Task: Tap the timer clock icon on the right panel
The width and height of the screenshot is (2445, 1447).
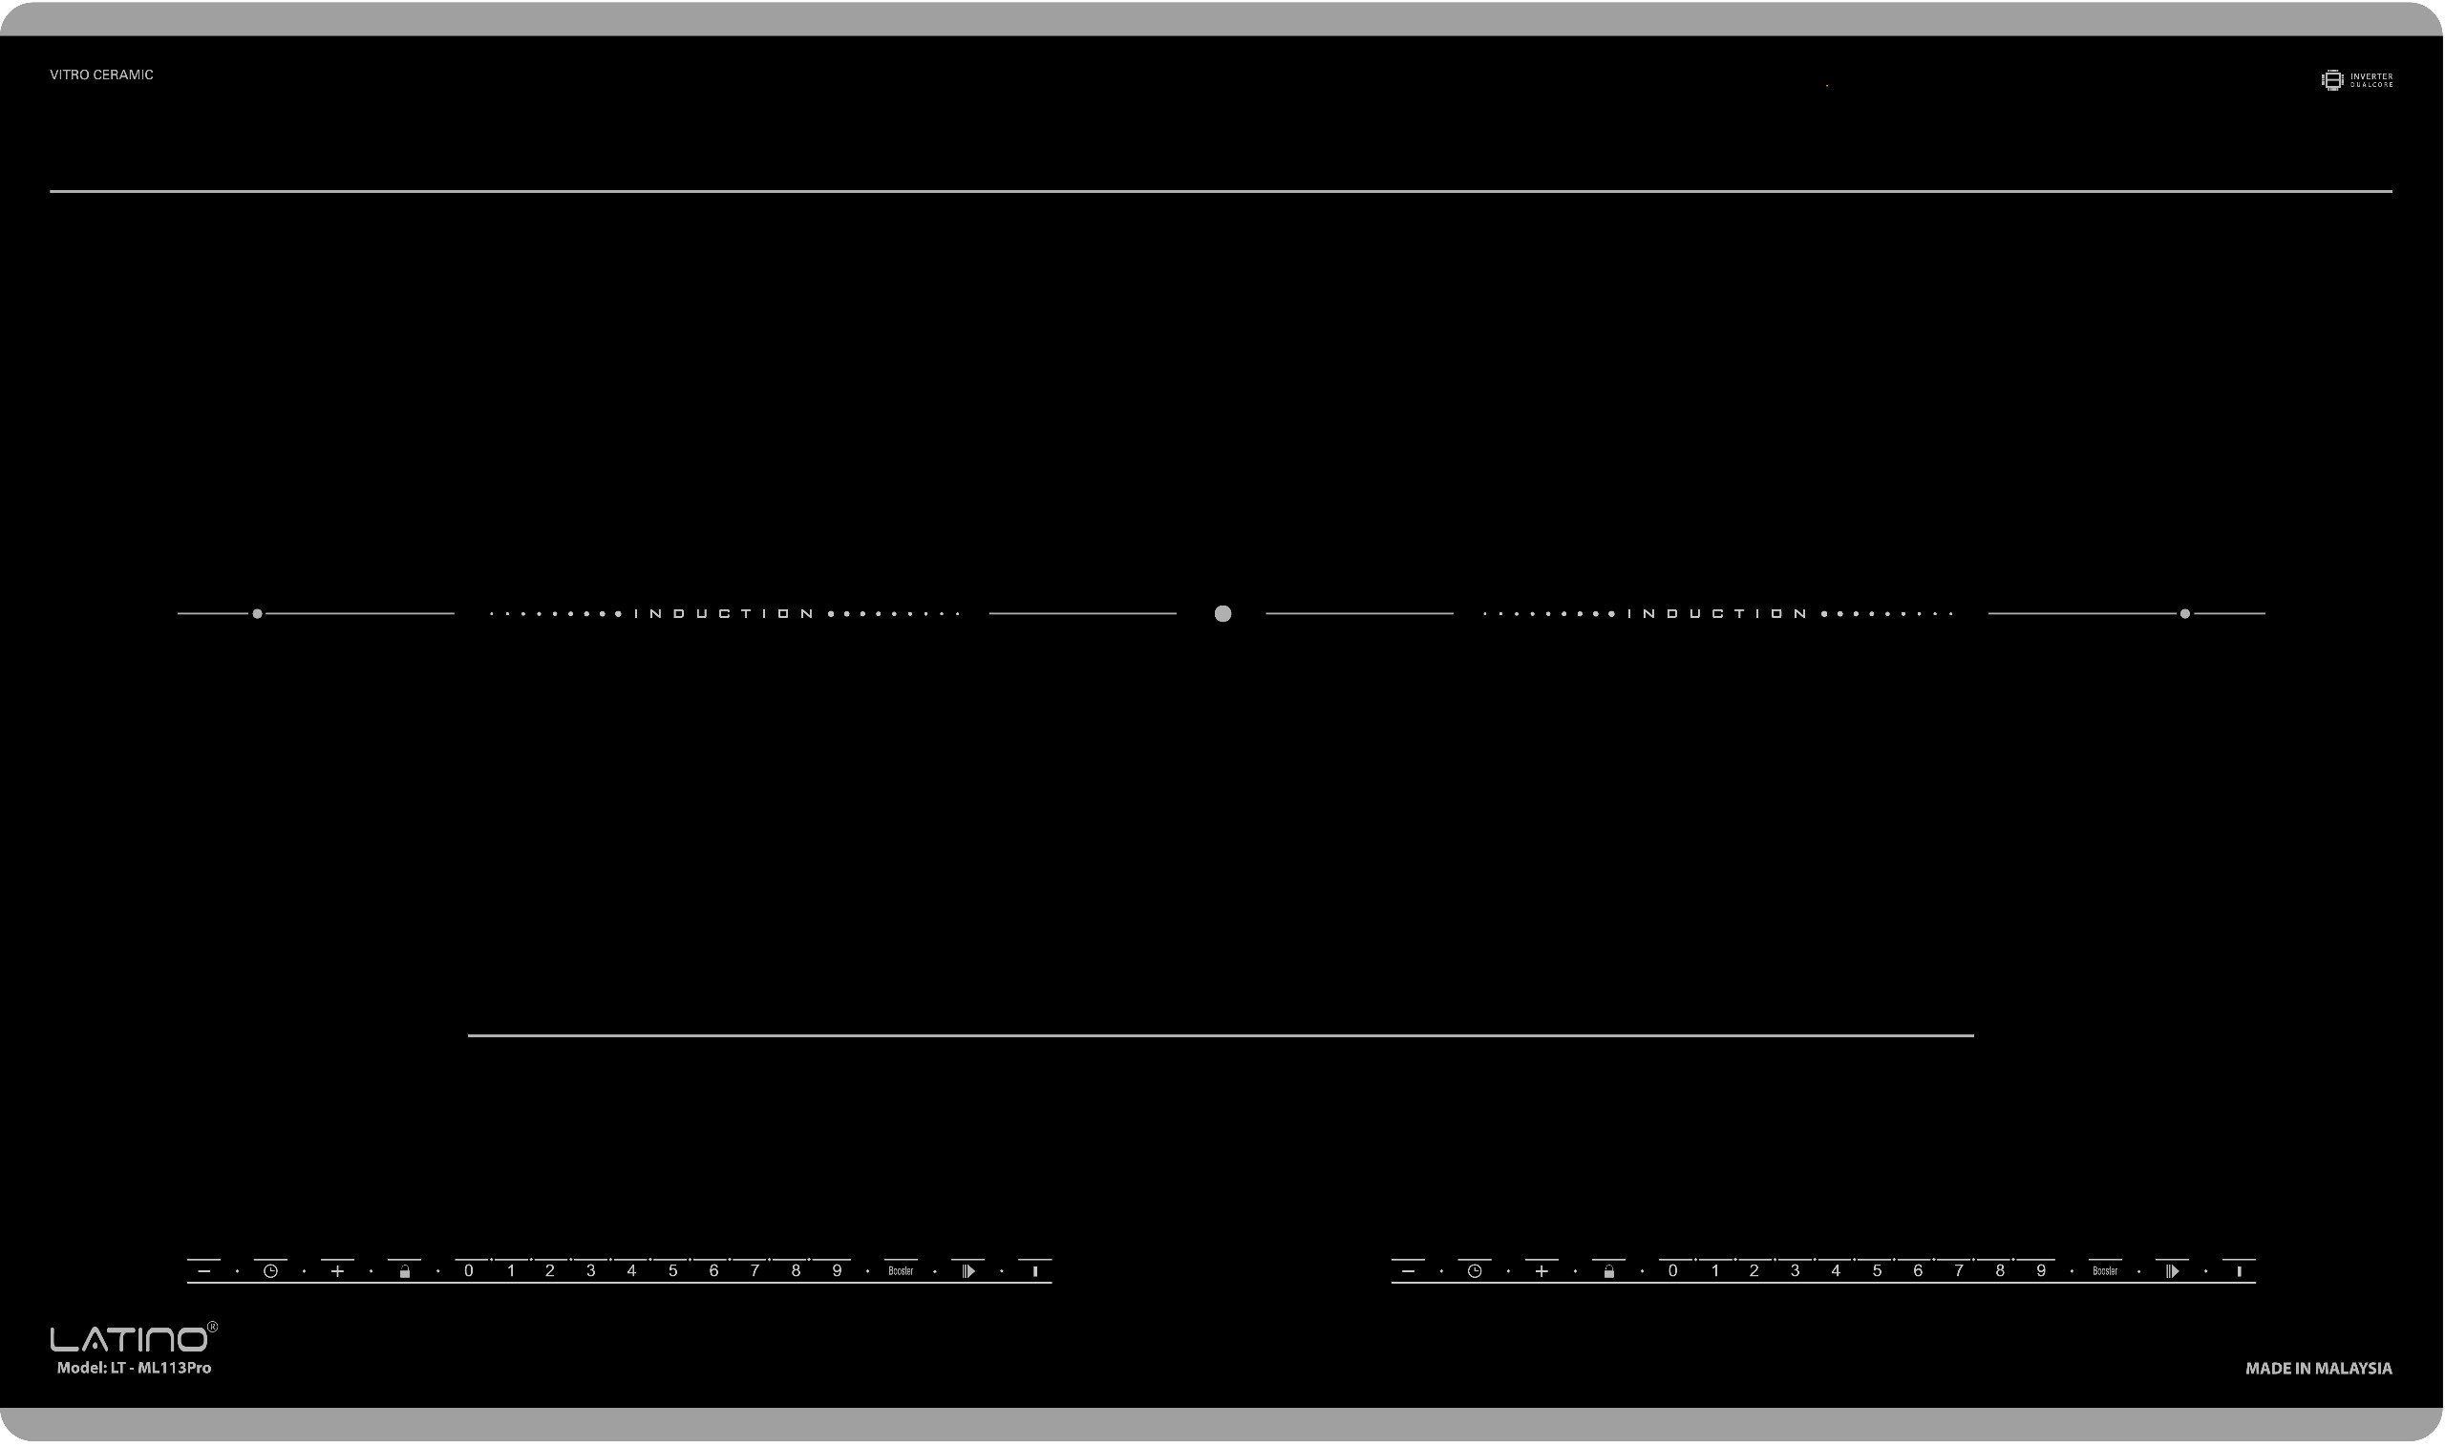Action: point(1475,1271)
